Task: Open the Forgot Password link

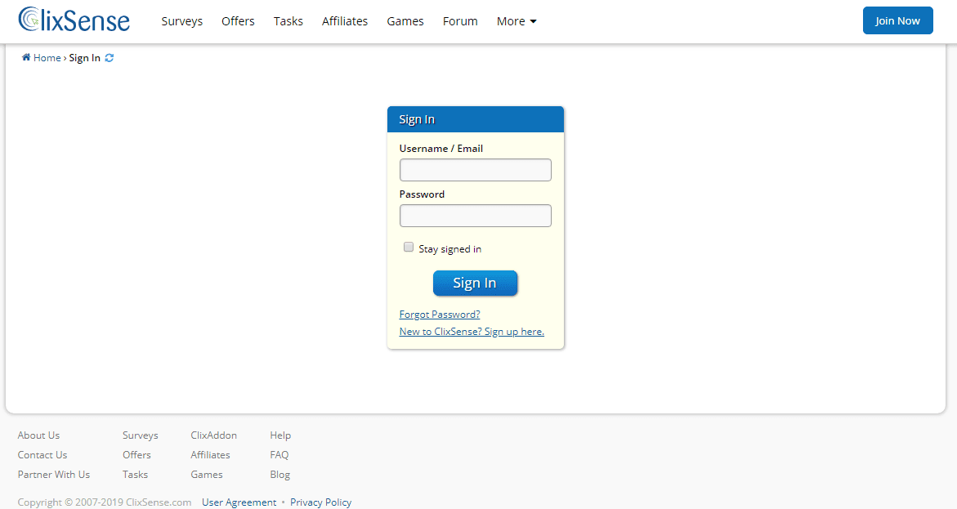Action: coord(439,314)
